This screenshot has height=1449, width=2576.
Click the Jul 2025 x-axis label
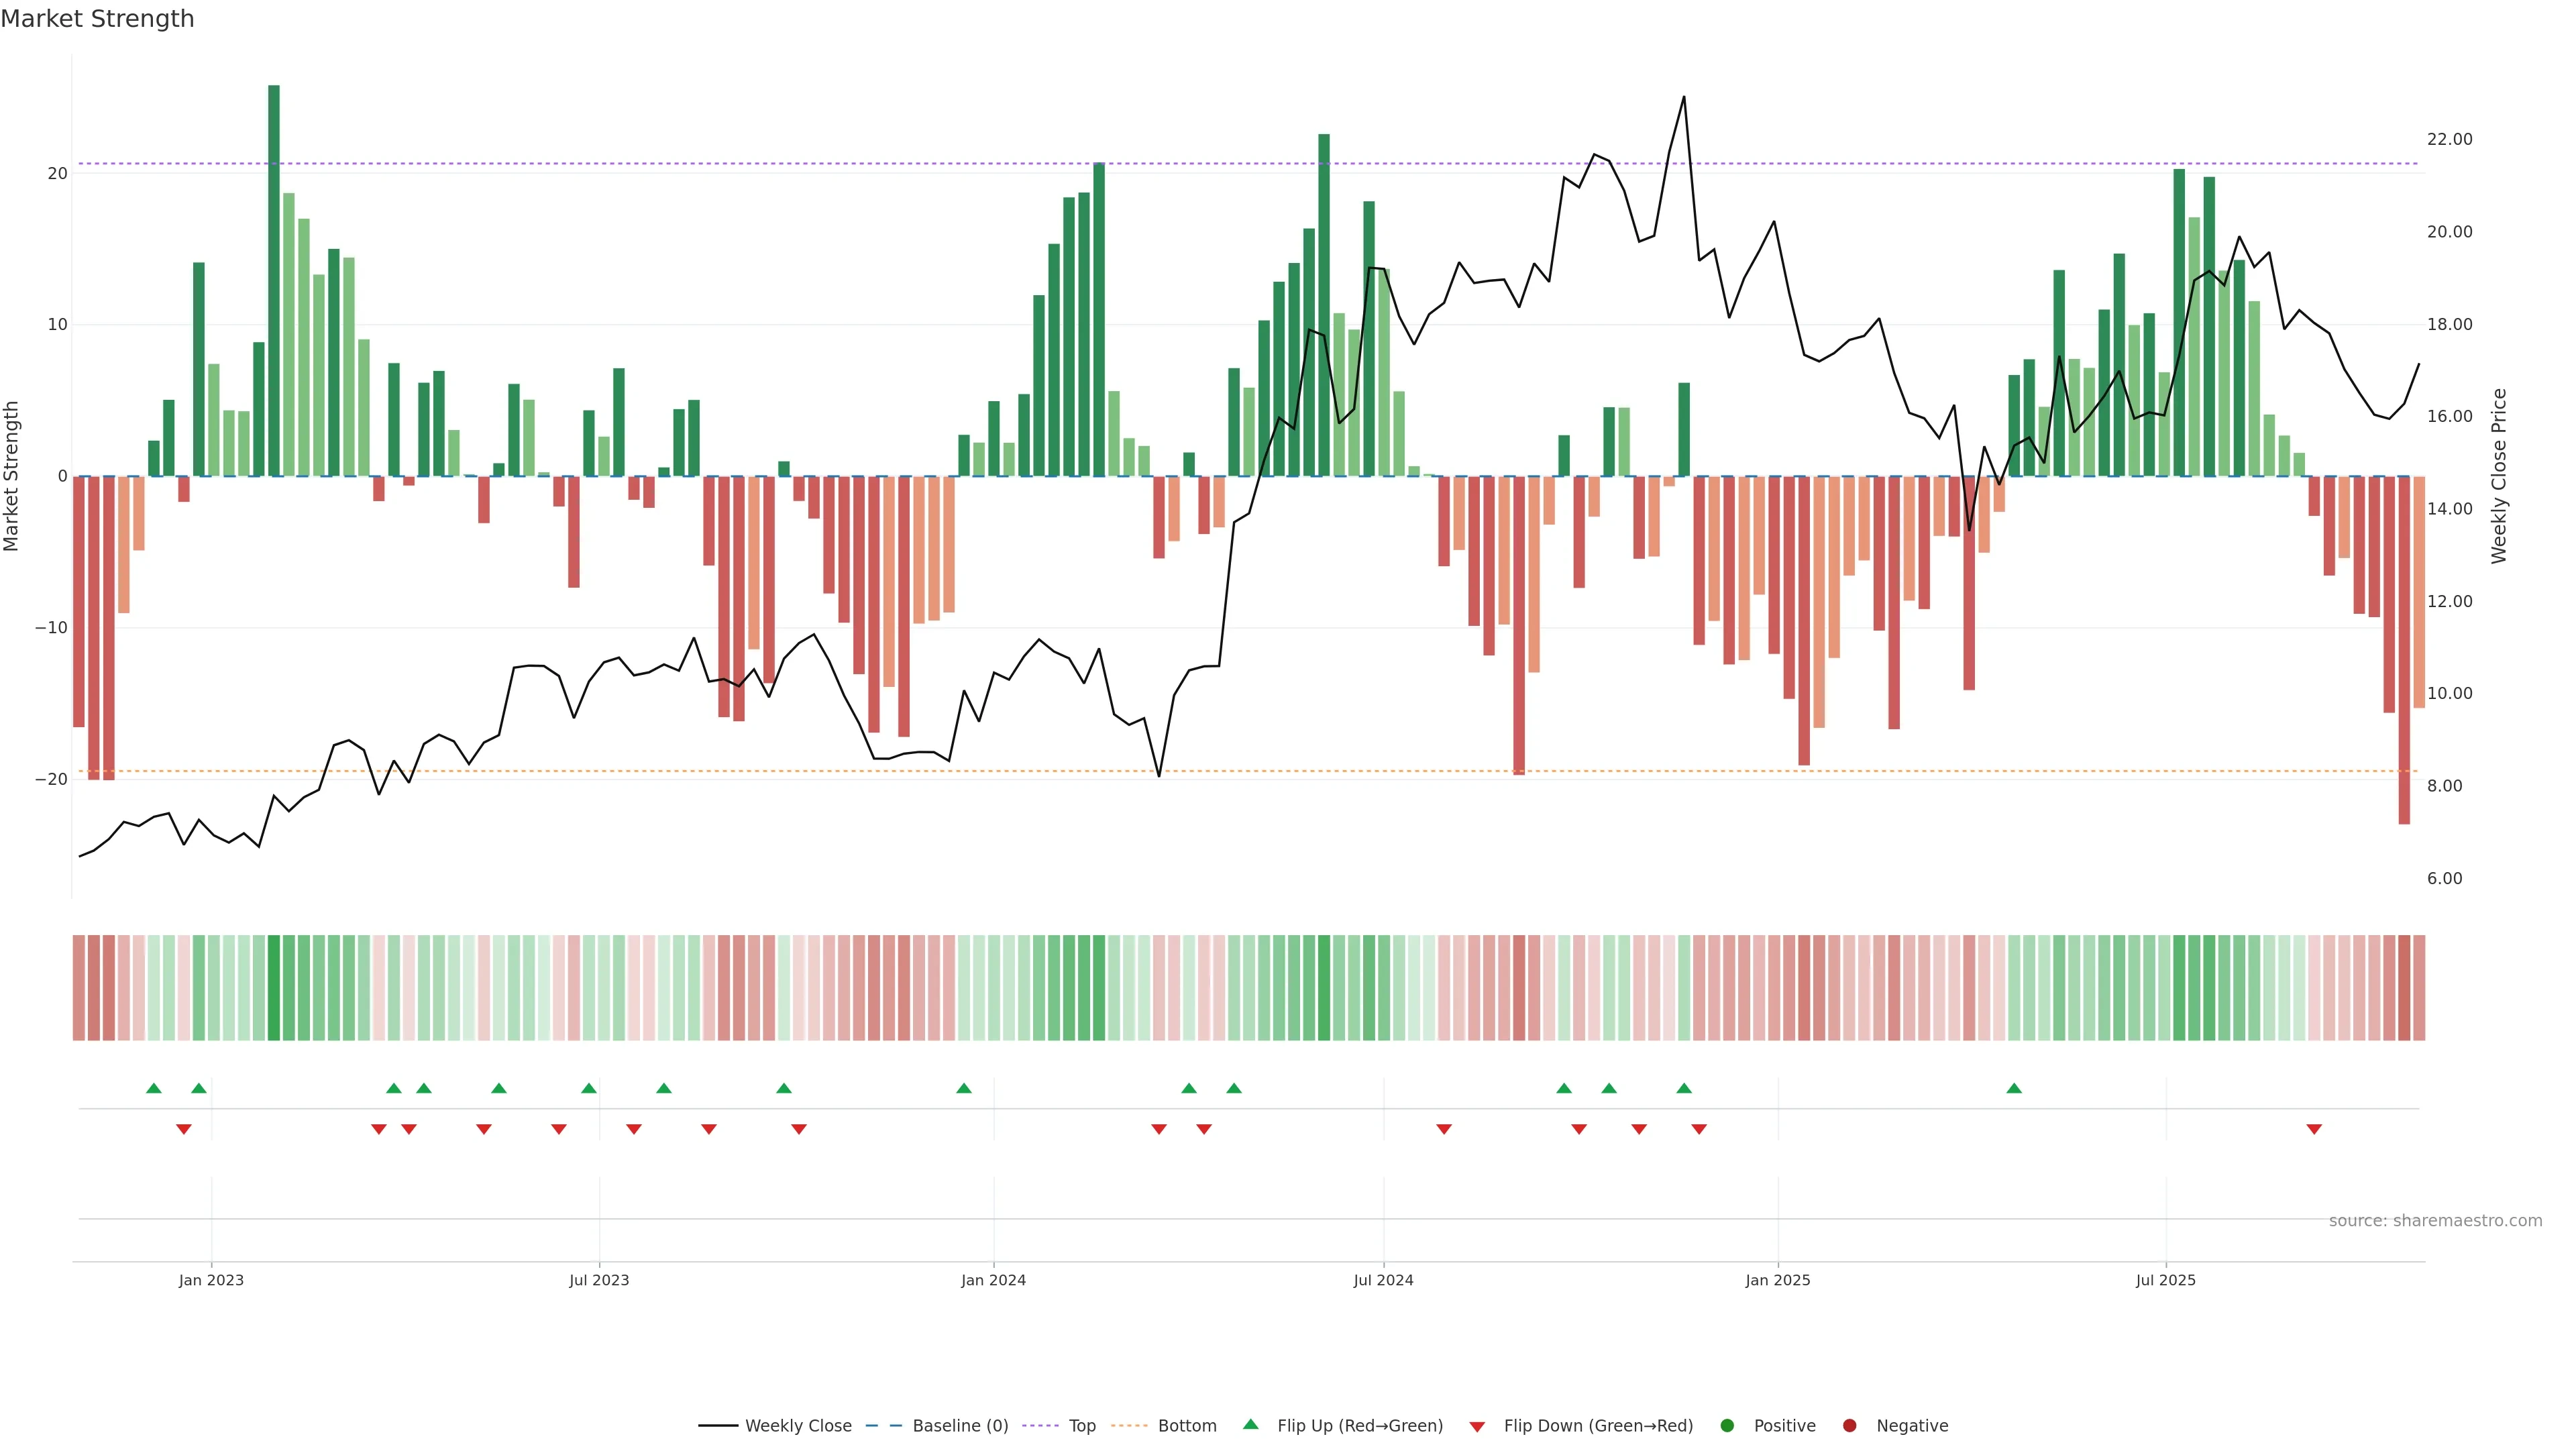click(x=2165, y=1280)
